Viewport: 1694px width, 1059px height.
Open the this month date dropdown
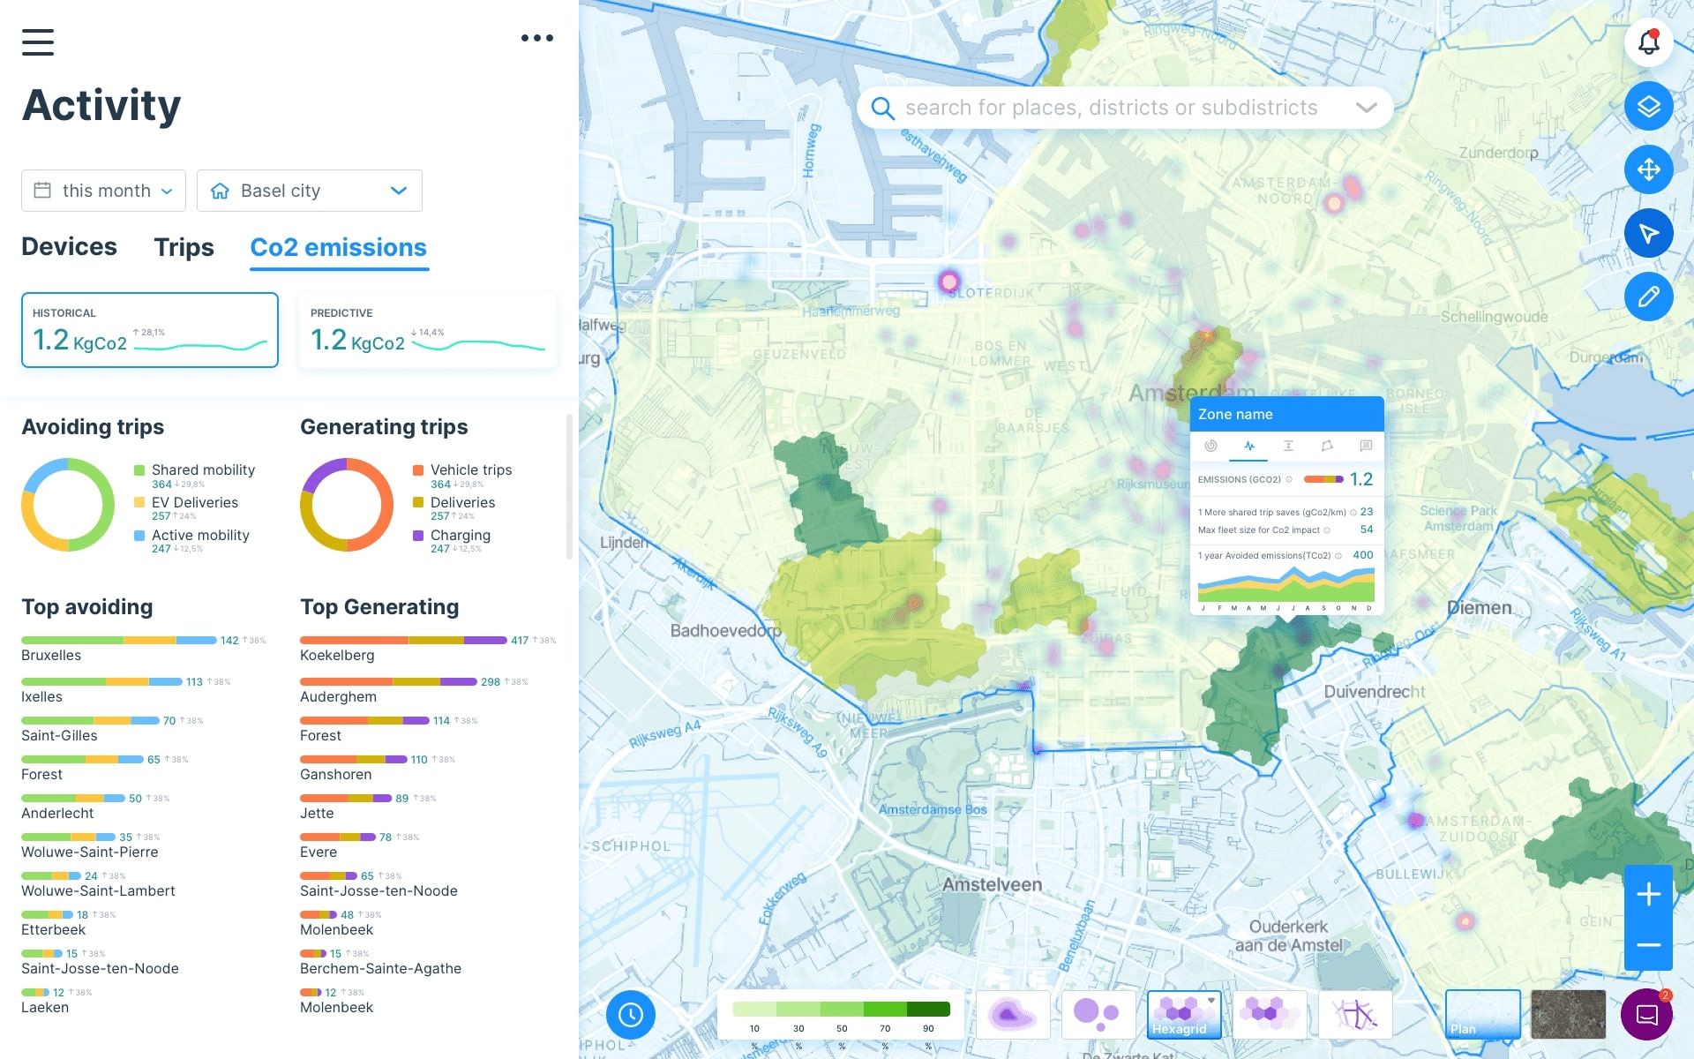(103, 191)
